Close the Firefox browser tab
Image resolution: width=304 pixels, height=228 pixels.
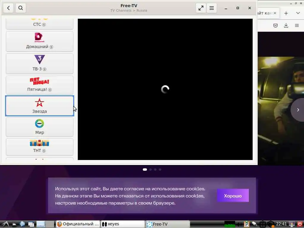click(275, 13)
